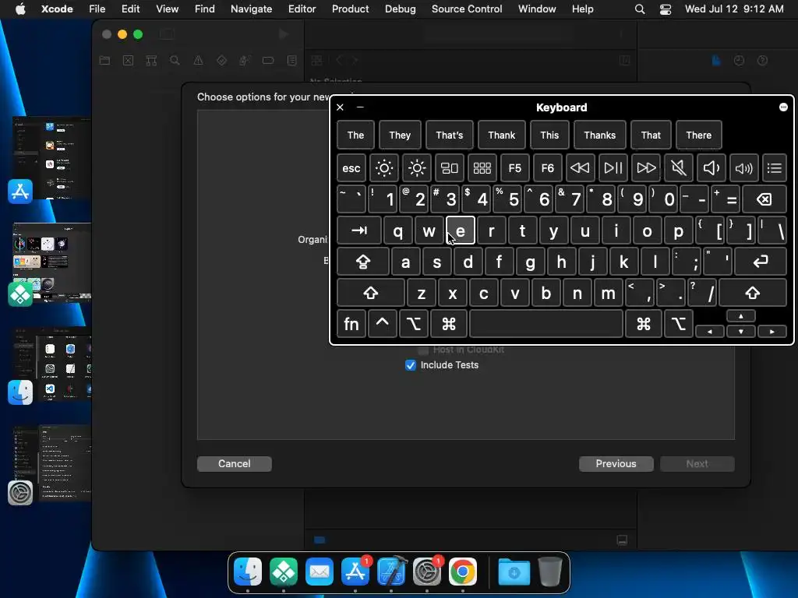798x598 pixels.
Task: Lower volume with the volume-down key
Action: 711,168
